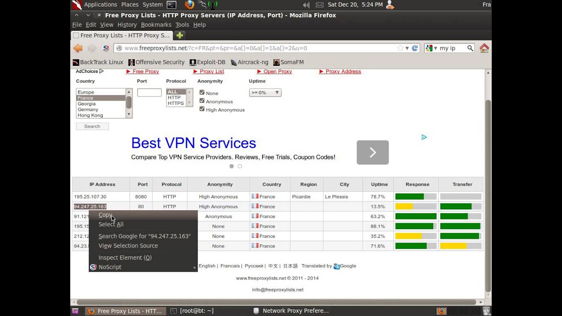This screenshot has width=562, height=316.
Task: Reload the page with refresh icon
Action: (x=415, y=48)
